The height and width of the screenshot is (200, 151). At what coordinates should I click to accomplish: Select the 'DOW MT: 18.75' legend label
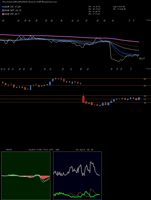click(x=13, y=11)
